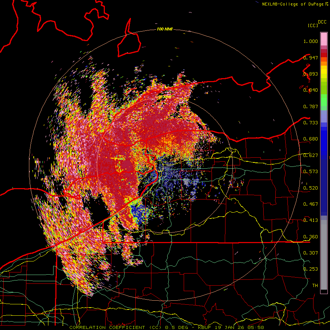The width and height of the screenshot is (330, 330).
Task: Click the 100 NMI range ring label
Action: (165, 29)
